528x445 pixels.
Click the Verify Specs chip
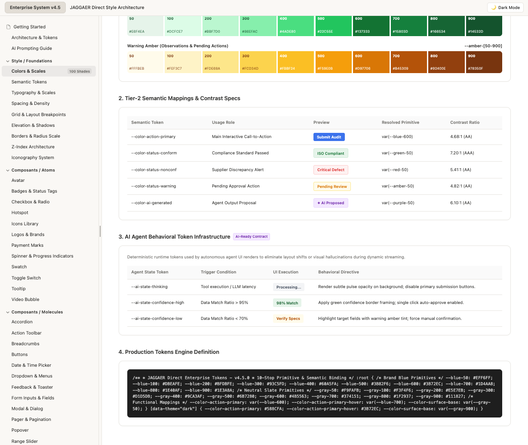pos(288,319)
